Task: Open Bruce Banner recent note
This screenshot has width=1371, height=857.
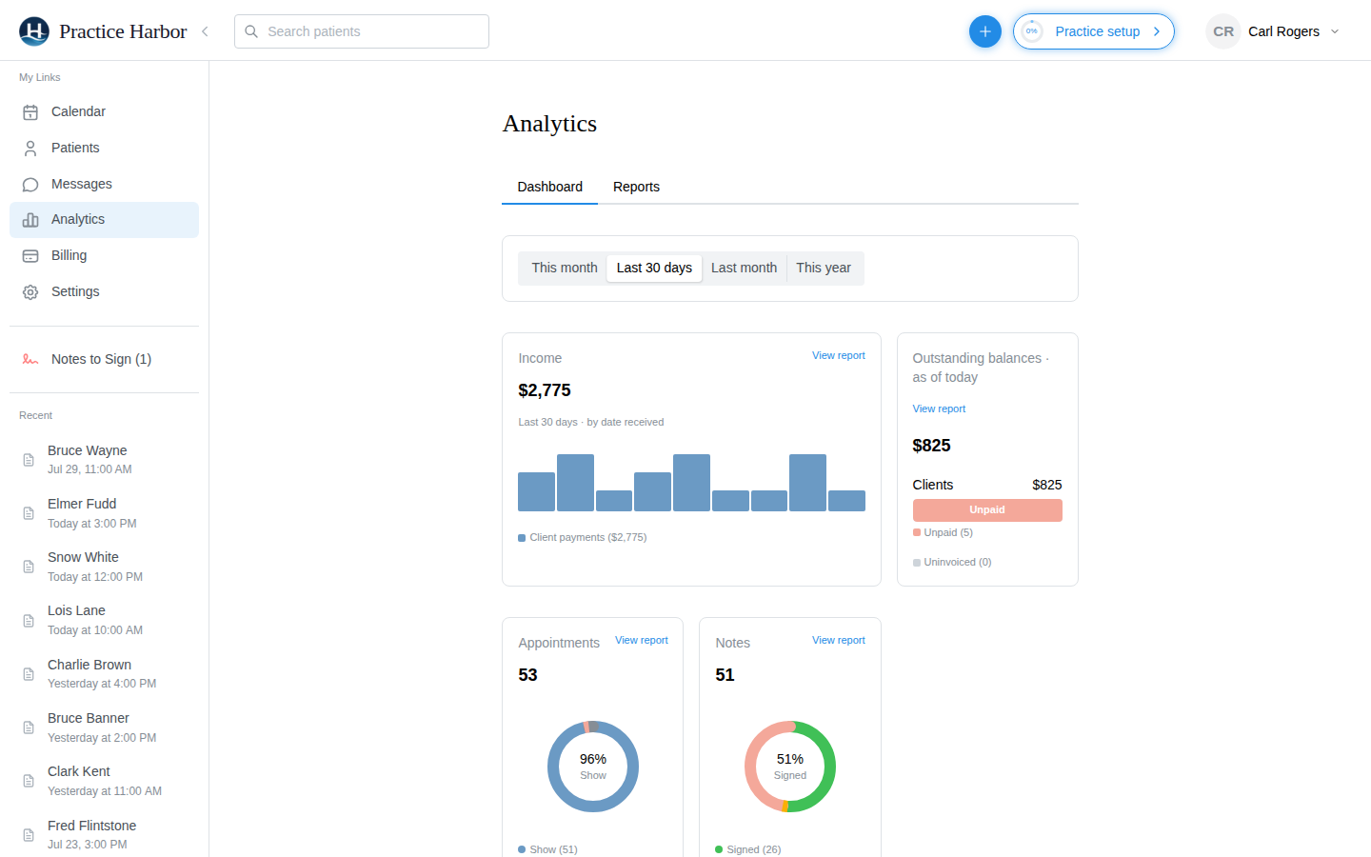Action: click(105, 727)
